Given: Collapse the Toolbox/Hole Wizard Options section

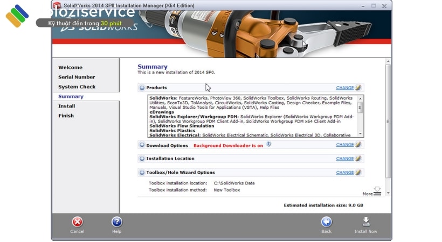Looking at the screenshot, I should coord(142,173).
